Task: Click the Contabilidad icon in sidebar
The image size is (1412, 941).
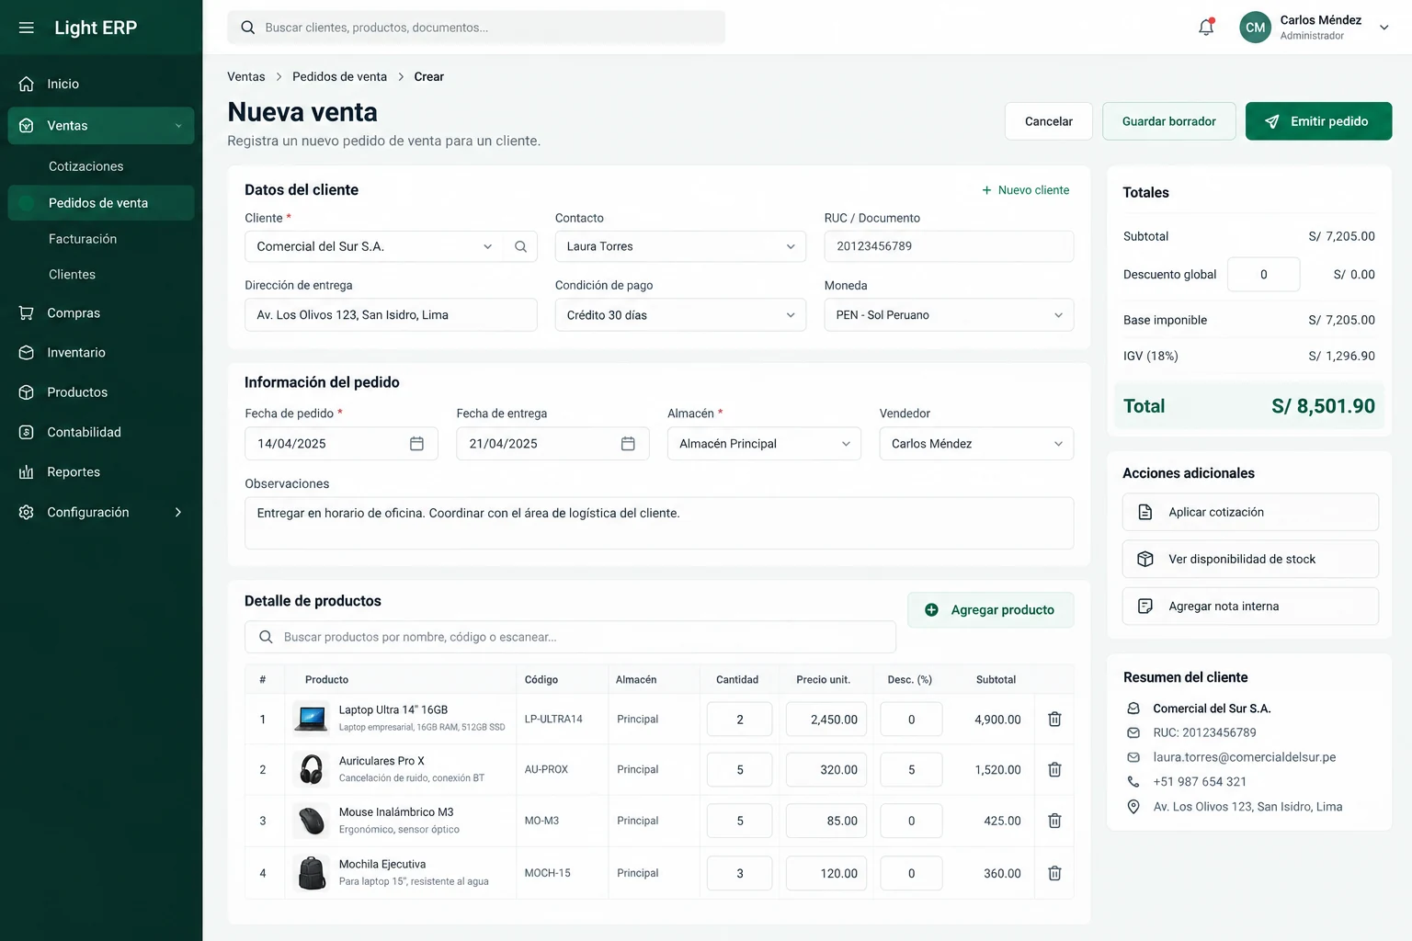Action: pyautogui.click(x=27, y=432)
